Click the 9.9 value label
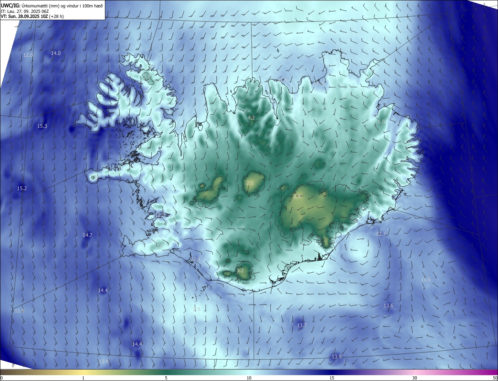The image size is (498, 381). click(196, 309)
